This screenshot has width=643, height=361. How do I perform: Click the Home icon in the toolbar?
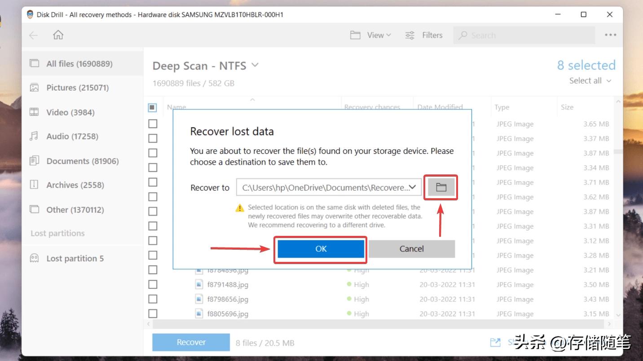click(x=58, y=35)
